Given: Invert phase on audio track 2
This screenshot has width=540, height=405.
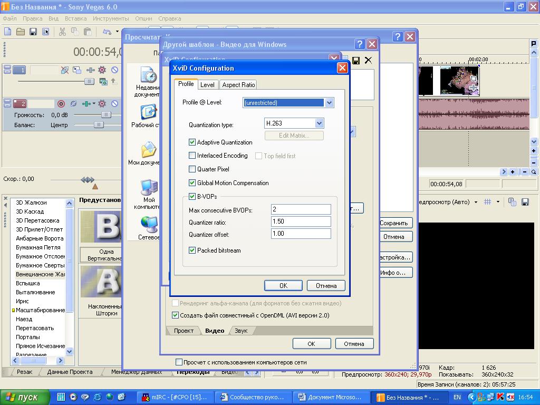Looking at the screenshot, I should 73,104.
